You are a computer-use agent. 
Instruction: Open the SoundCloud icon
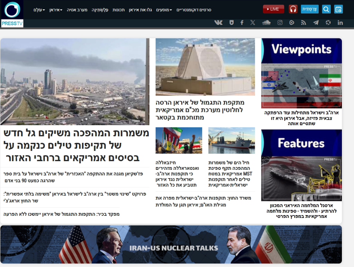[266, 22]
